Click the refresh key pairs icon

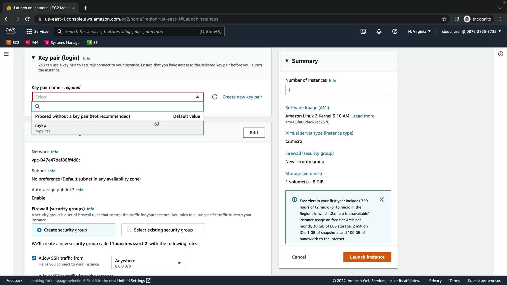coord(215,97)
